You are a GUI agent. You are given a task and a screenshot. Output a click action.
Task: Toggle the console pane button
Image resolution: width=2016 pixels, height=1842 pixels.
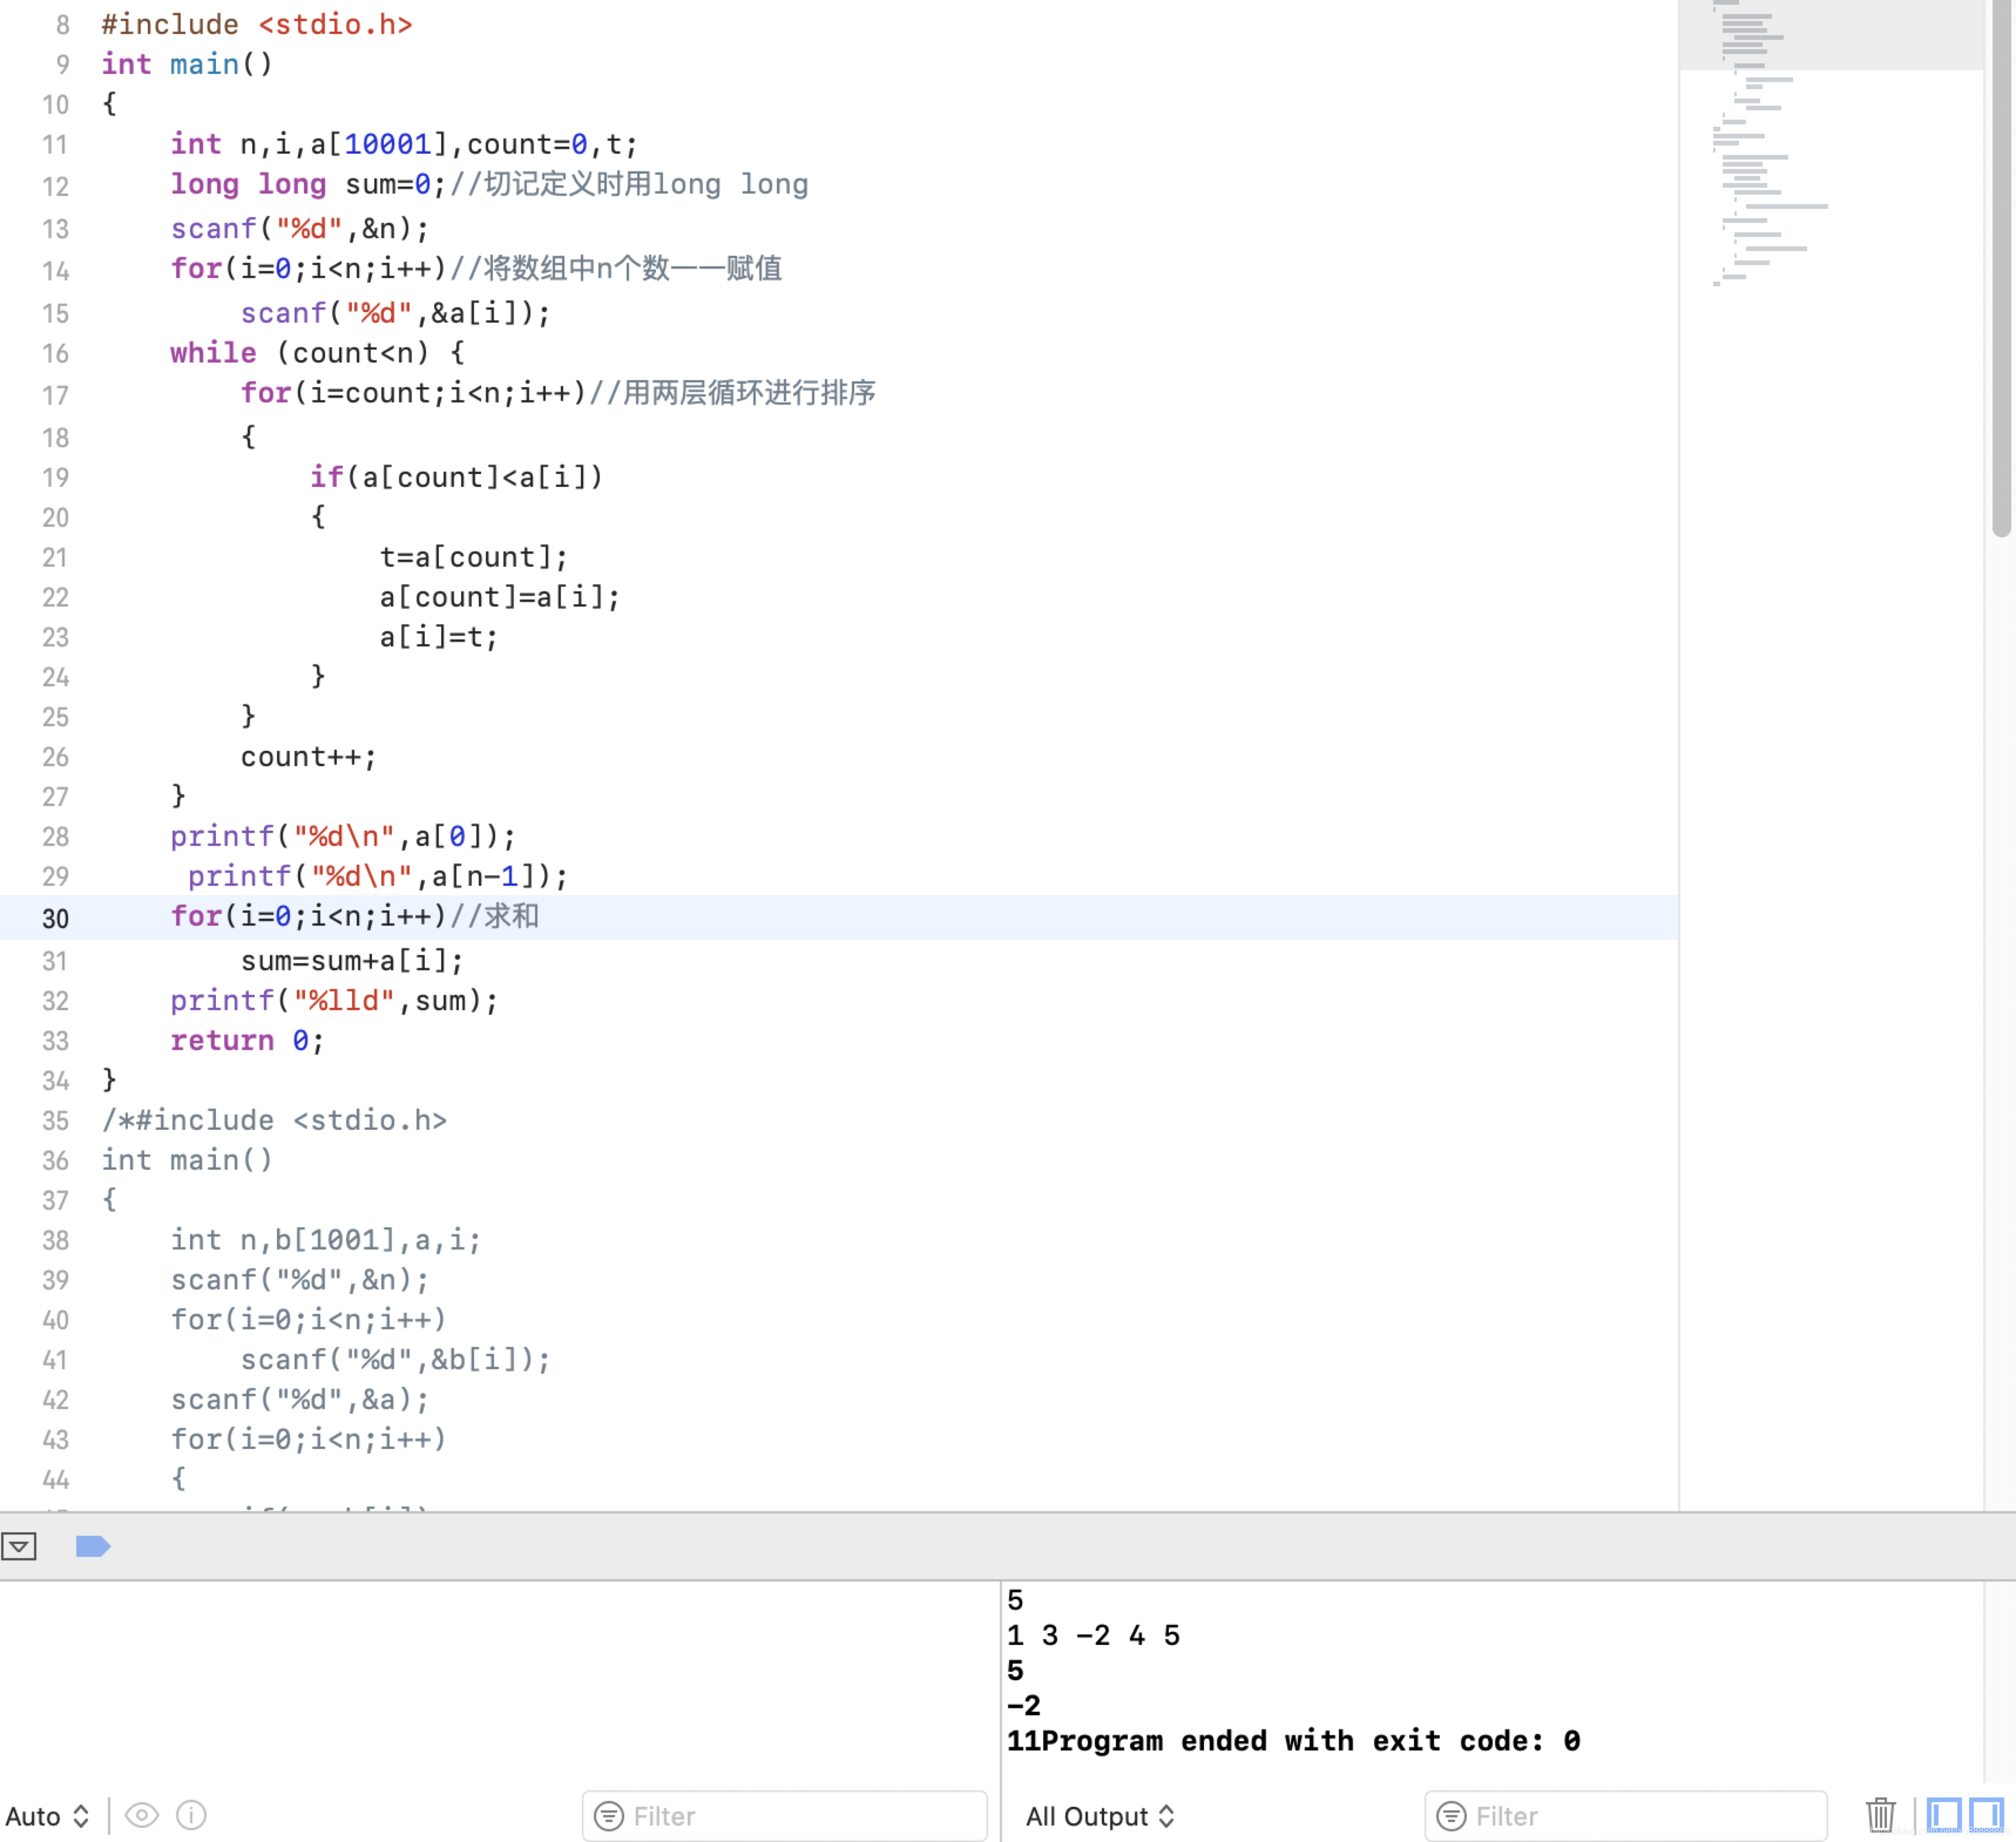coord(1986,1815)
